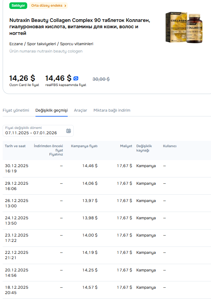Select the 26.12.2025 13:00 date cell

tap(17, 203)
